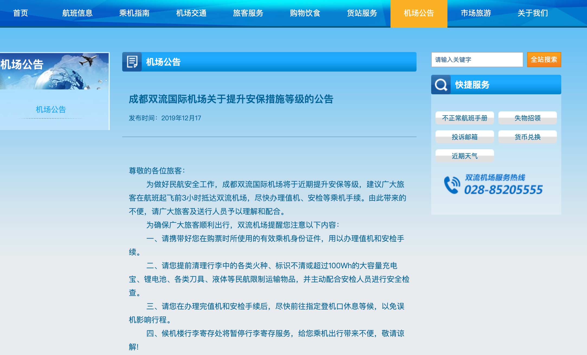Open the 航班信息 menu item
587x355 pixels.
pyautogui.click(x=77, y=13)
